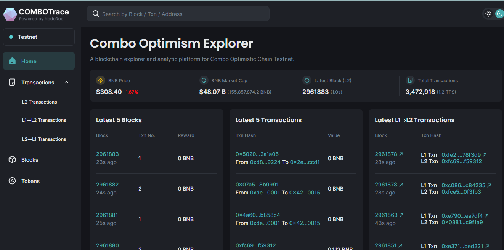
Task: Click the Txn No. column header
Action: (147, 135)
